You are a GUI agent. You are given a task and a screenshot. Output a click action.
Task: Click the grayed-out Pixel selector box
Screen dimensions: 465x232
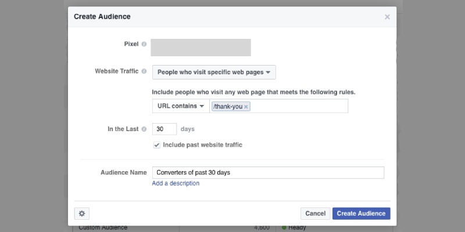[x=201, y=48]
